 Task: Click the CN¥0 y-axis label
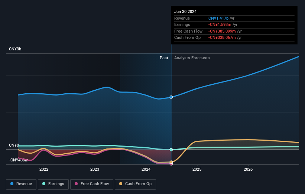(14, 145)
